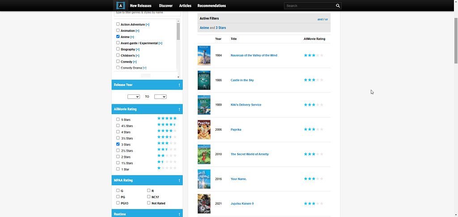Expand Comedy subgenres with [+]
The width and height of the screenshot is (458, 217).
tap(135, 62)
